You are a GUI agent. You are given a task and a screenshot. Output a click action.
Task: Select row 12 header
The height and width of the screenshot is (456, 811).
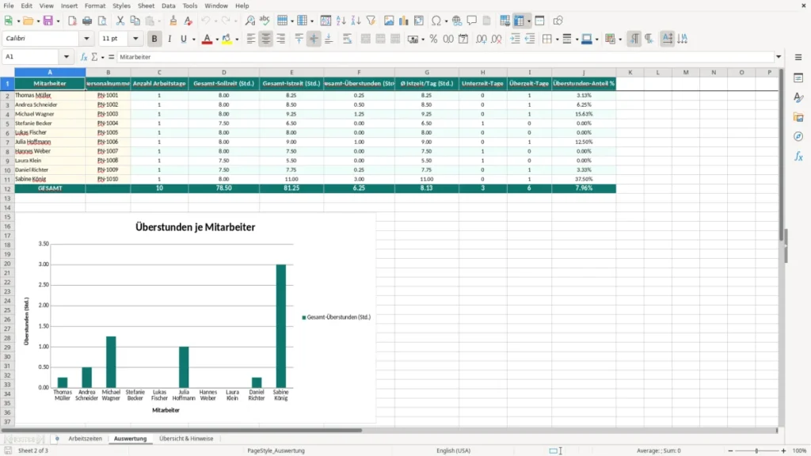[x=7, y=188]
